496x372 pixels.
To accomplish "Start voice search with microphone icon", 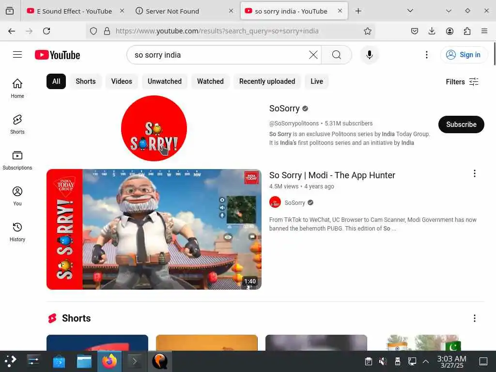I will (369, 55).
